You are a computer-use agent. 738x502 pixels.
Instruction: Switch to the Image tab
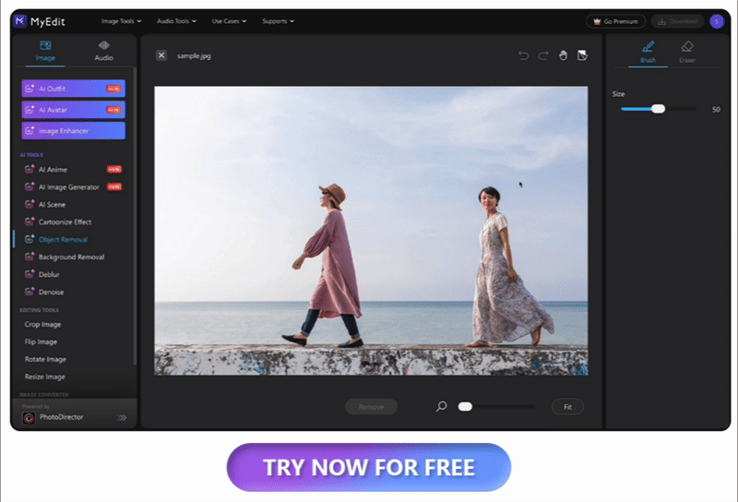45,51
